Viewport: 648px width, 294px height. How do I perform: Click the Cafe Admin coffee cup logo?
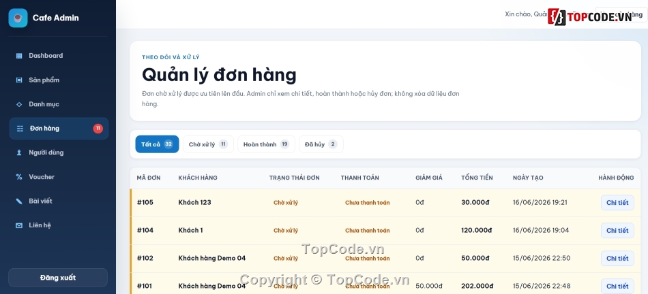(18, 18)
